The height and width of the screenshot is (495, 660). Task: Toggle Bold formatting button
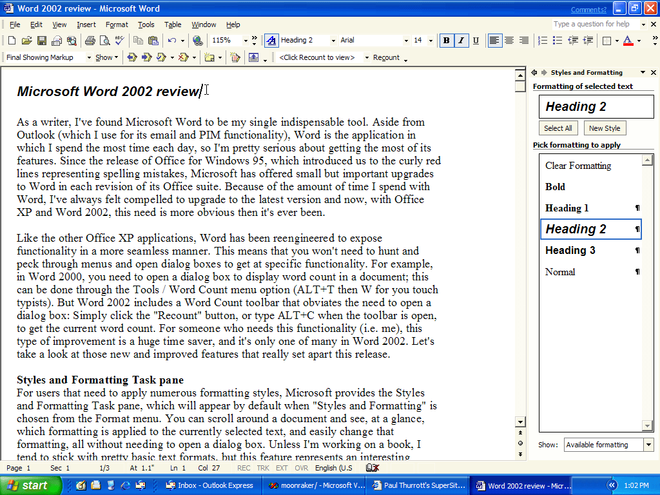(x=446, y=41)
